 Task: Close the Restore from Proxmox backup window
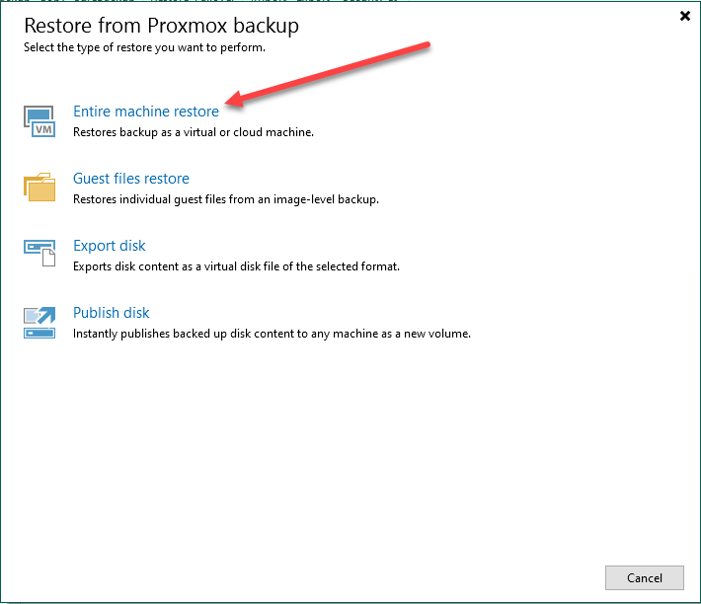(x=685, y=16)
